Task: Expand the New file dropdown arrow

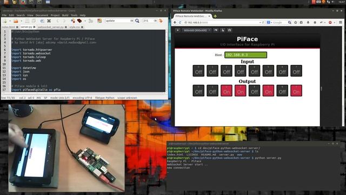Action: pyautogui.click(x=10, y=21)
